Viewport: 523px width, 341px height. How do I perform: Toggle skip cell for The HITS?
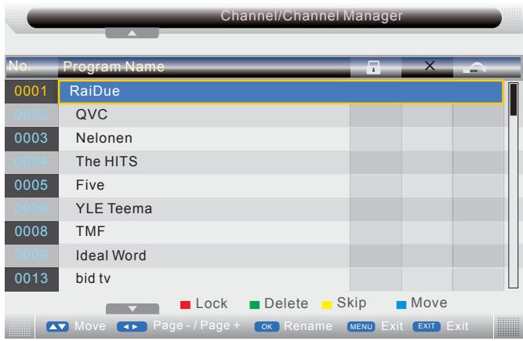tap(478, 162)
